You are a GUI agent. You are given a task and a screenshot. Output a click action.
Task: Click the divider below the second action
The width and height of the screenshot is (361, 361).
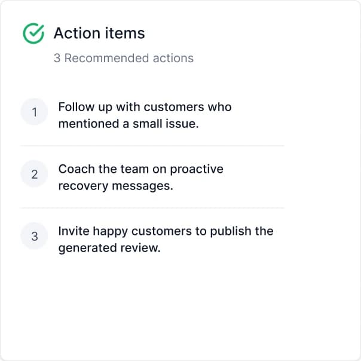[152, 208]
